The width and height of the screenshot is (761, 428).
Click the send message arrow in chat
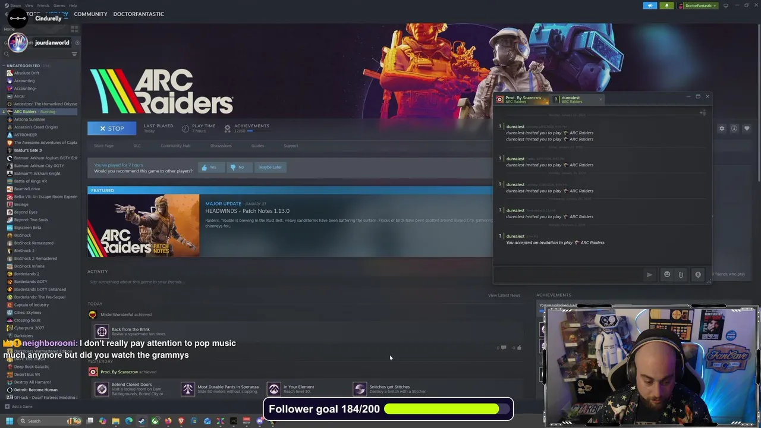[x=649, y=275]
